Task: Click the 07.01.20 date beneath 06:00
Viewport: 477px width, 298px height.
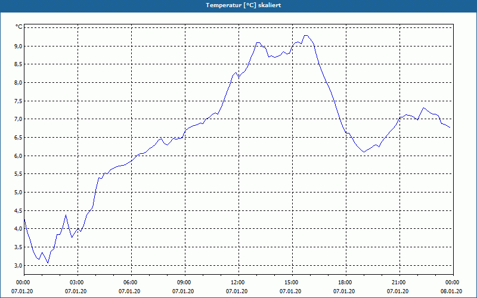Action: 129,291
